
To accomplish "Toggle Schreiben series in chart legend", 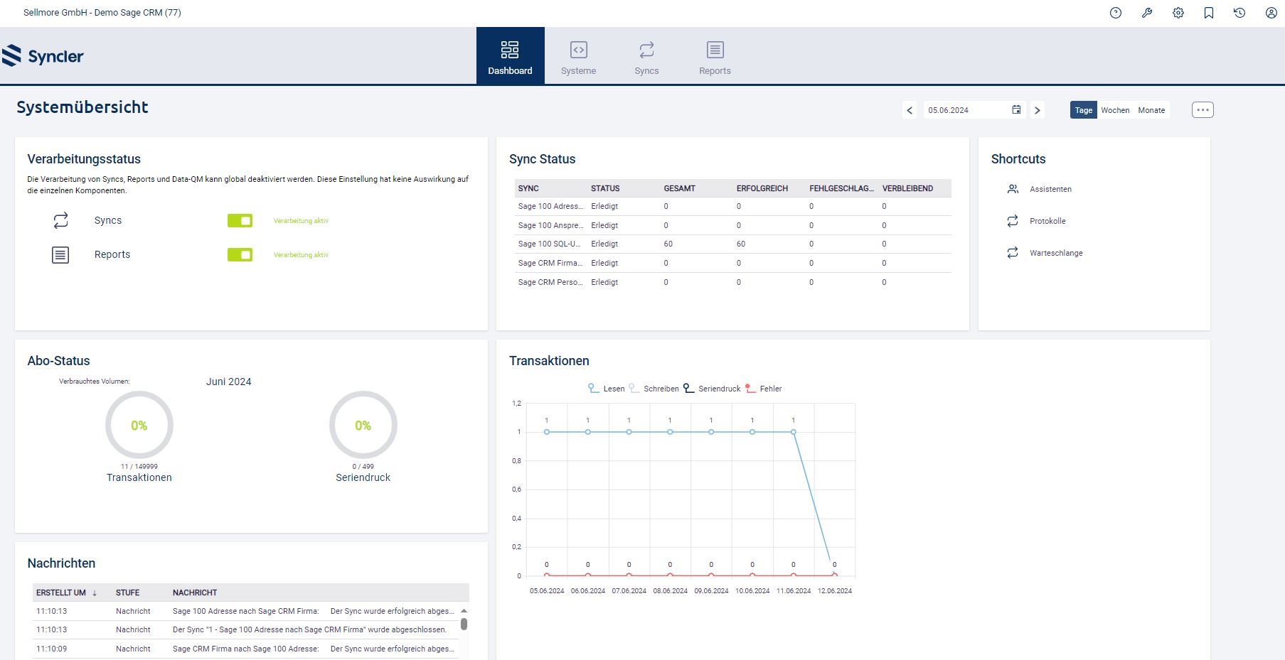I will coord(654,389).
